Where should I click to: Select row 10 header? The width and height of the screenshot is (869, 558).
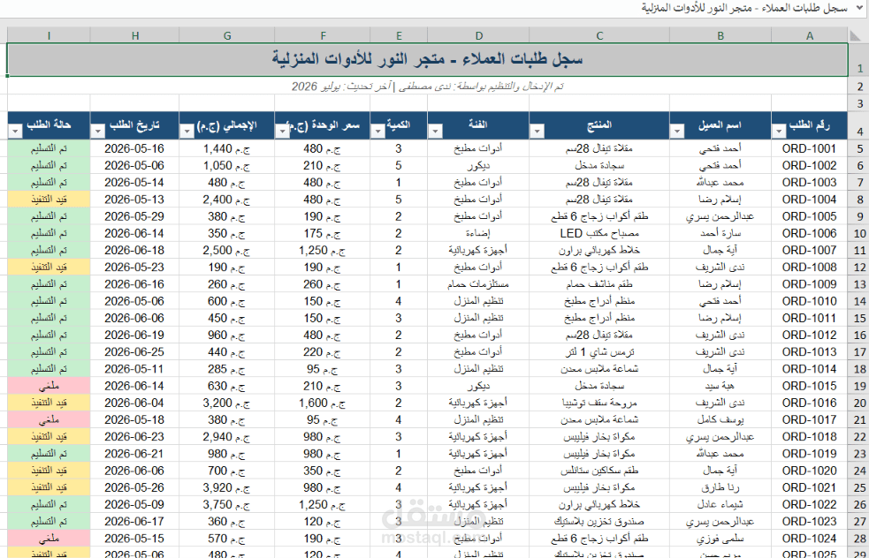(x=858, y=233)
